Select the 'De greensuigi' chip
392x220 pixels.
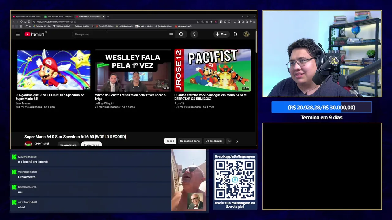pyautogui.click(x=214, y=141)
